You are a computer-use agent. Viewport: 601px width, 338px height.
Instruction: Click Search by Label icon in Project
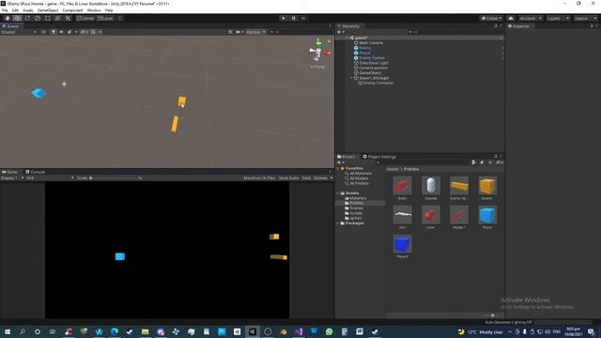point(482,162)
